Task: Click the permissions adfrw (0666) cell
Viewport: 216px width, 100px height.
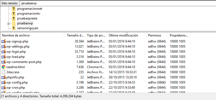Action: (x=157, y=82)
